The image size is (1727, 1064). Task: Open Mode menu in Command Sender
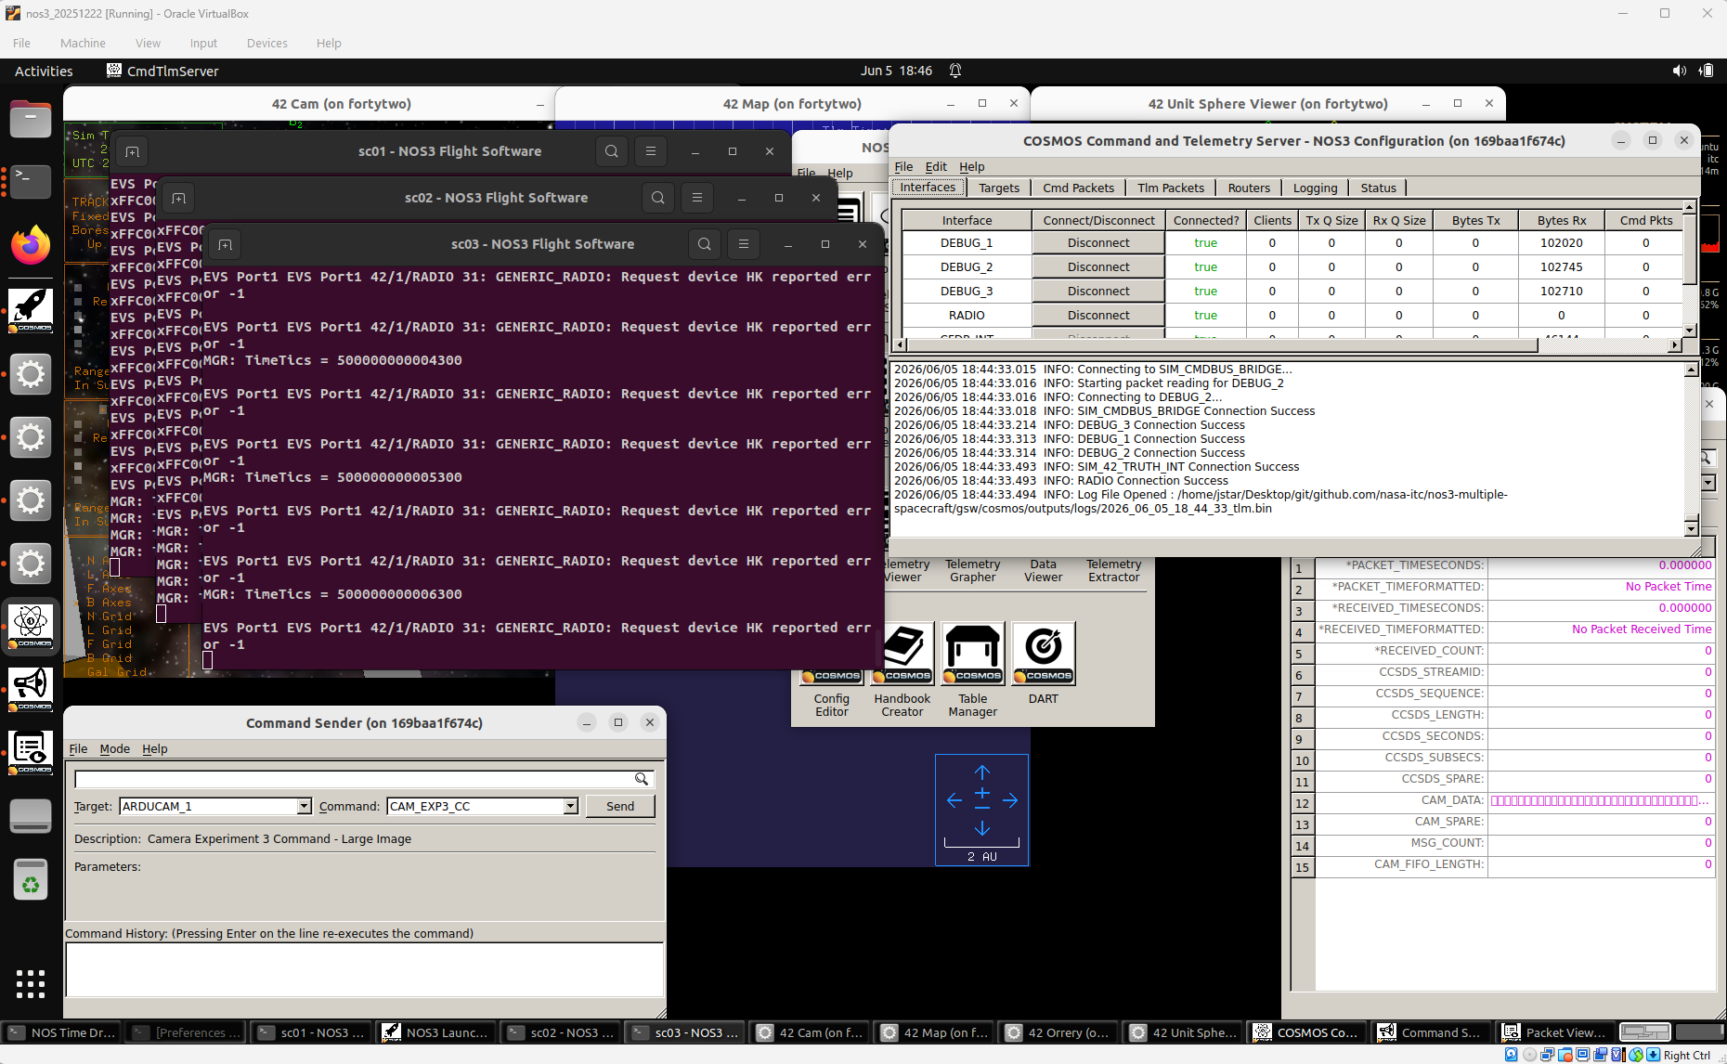115,749
